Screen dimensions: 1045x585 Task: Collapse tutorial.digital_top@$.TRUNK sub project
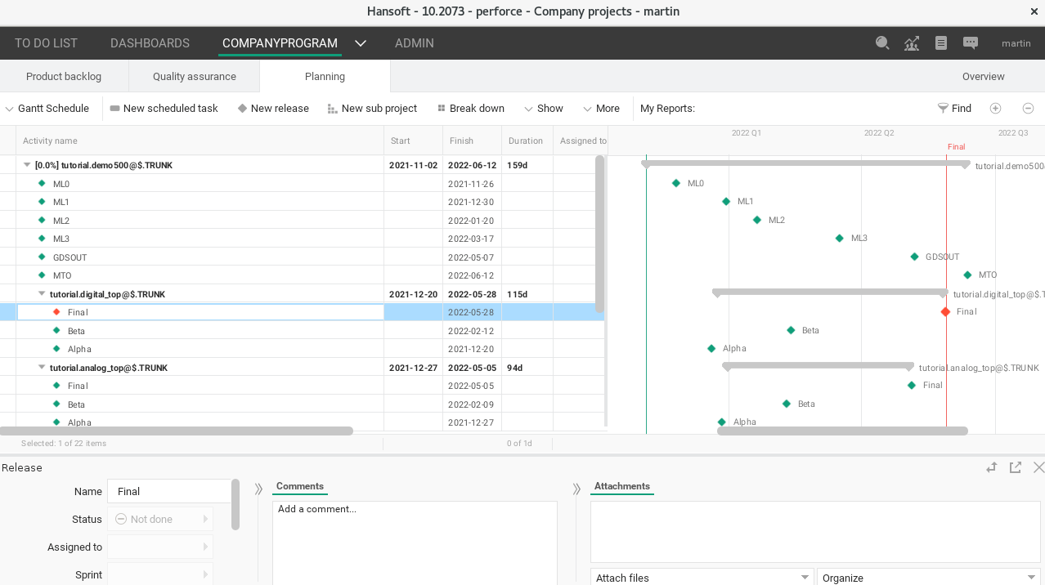click(42, 293)
